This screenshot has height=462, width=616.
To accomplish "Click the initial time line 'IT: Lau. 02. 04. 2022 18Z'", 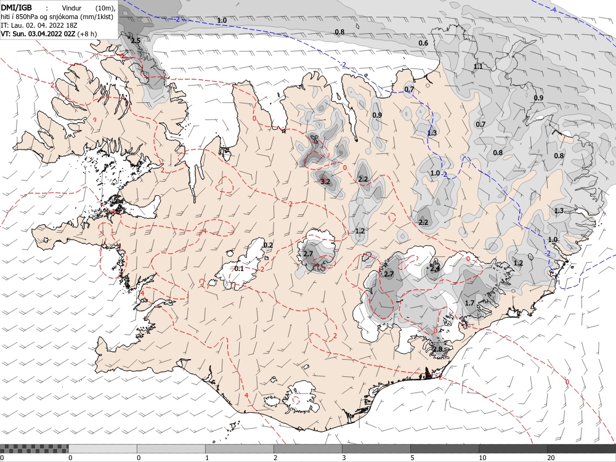I will [39, 25].
